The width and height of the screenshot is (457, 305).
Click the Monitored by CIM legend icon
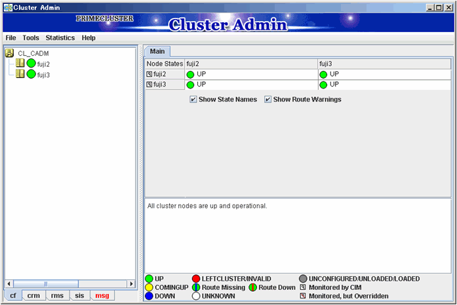pyautogui.click(x=303, y=287)
